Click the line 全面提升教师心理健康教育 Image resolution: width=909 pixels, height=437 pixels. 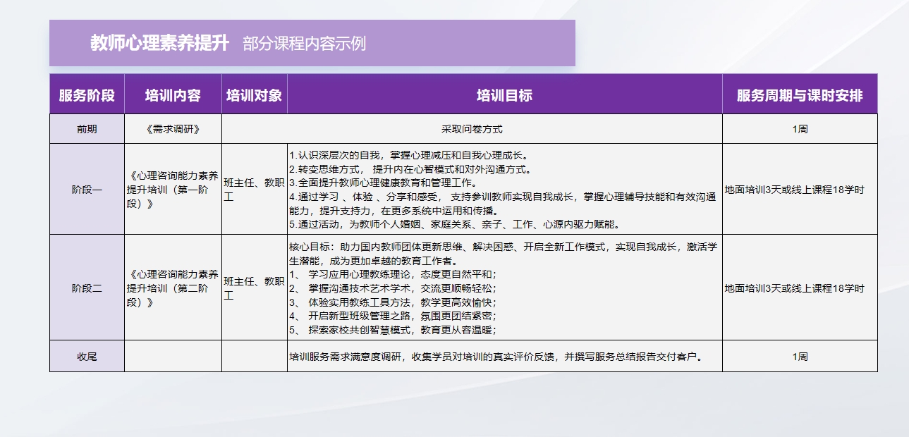click(x=386, y=183)
